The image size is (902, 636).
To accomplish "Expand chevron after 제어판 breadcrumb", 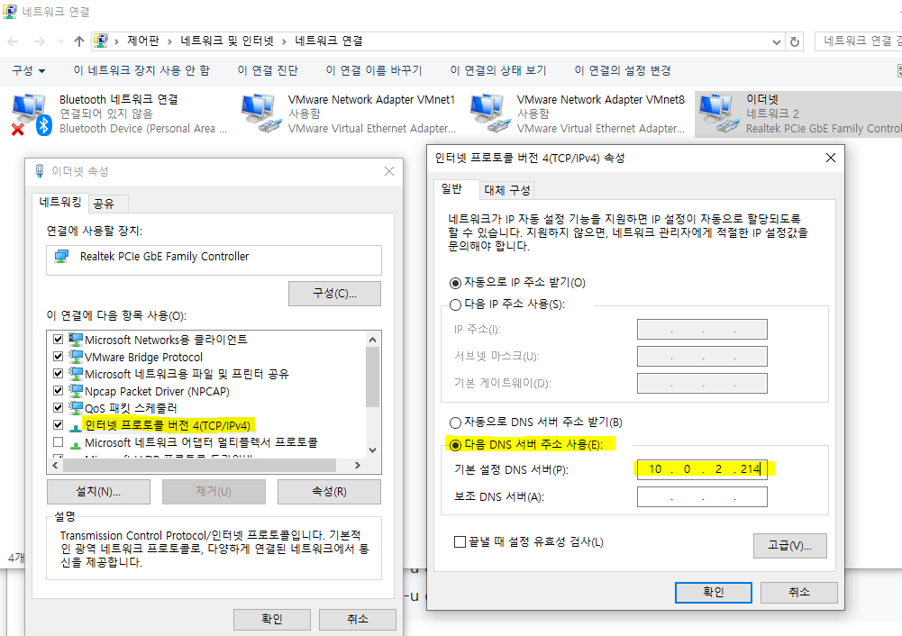I will click(x=169, y=41).
